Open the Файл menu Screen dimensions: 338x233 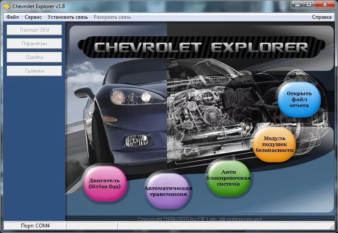tap(12, 17)
